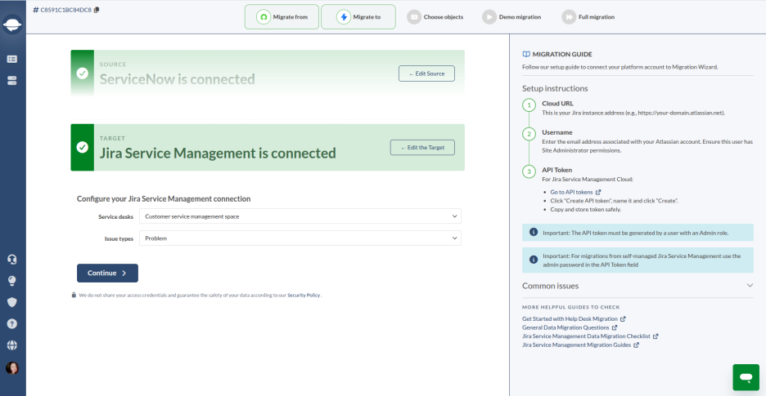Copy the migration ID with copy icon
766x396 pixels.
pos(97,10)
